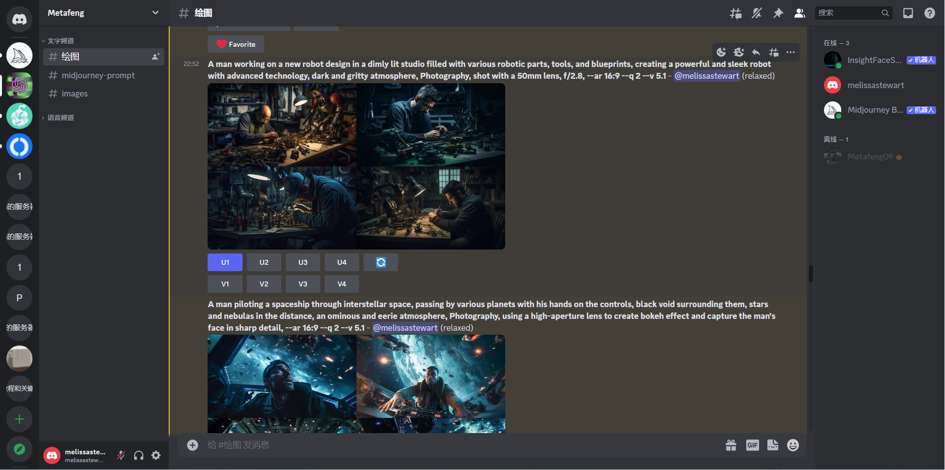Open Discord help
Viewport: 945px width, 470px height.
tap(930, 13)
